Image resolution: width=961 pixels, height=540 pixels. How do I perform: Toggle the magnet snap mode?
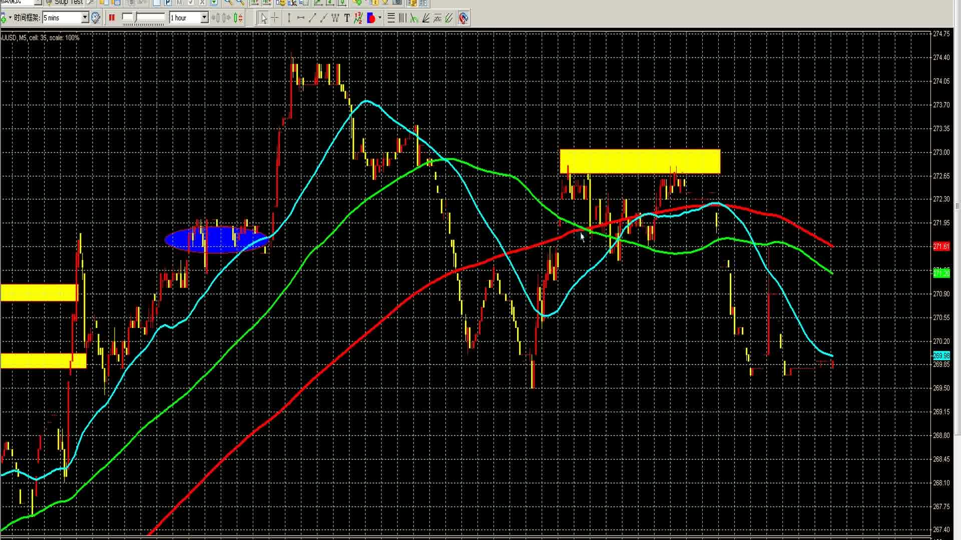(463, 18)
